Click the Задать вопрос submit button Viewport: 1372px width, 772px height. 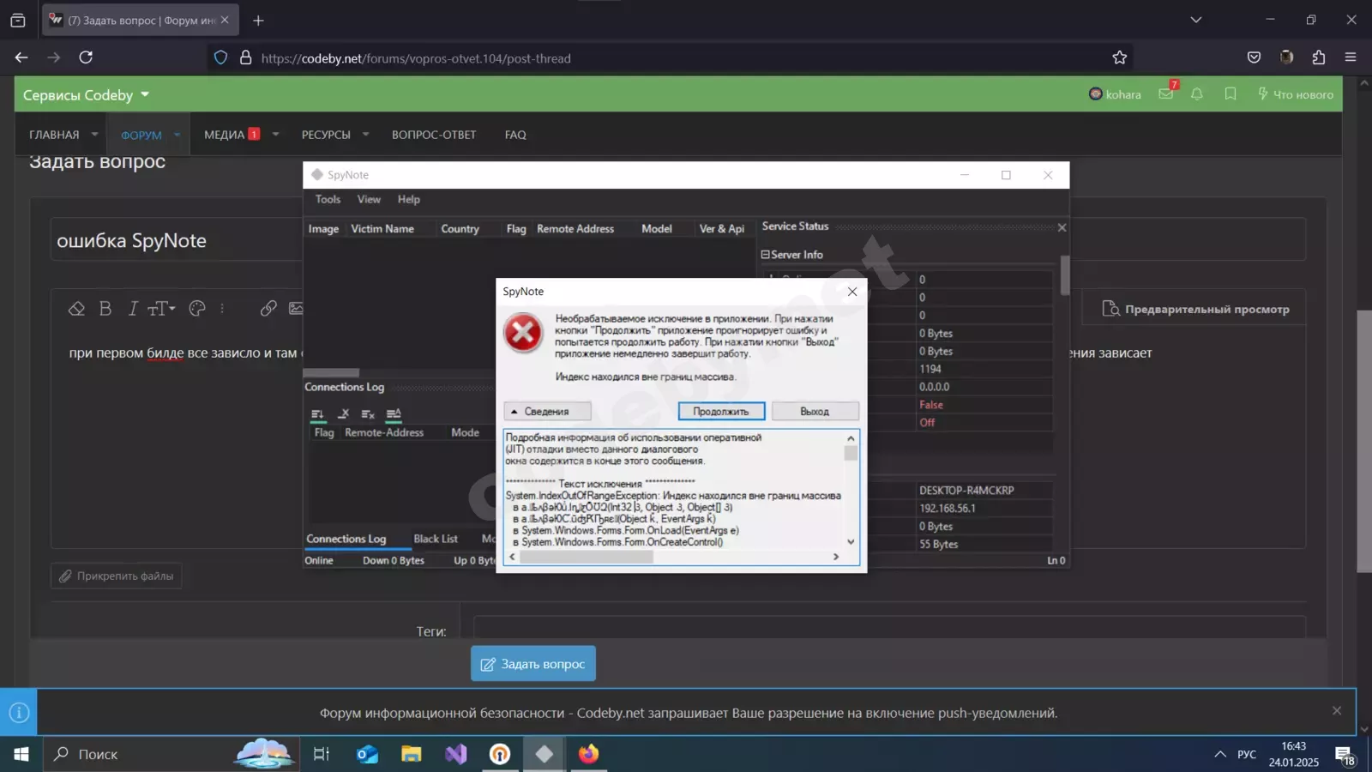(x=533, y=664)
